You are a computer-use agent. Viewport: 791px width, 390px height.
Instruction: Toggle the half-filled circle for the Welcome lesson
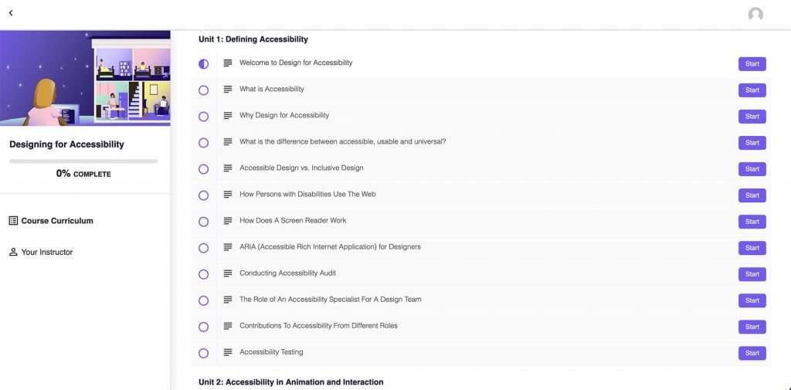pyautogui.click(x=203, y=64)
